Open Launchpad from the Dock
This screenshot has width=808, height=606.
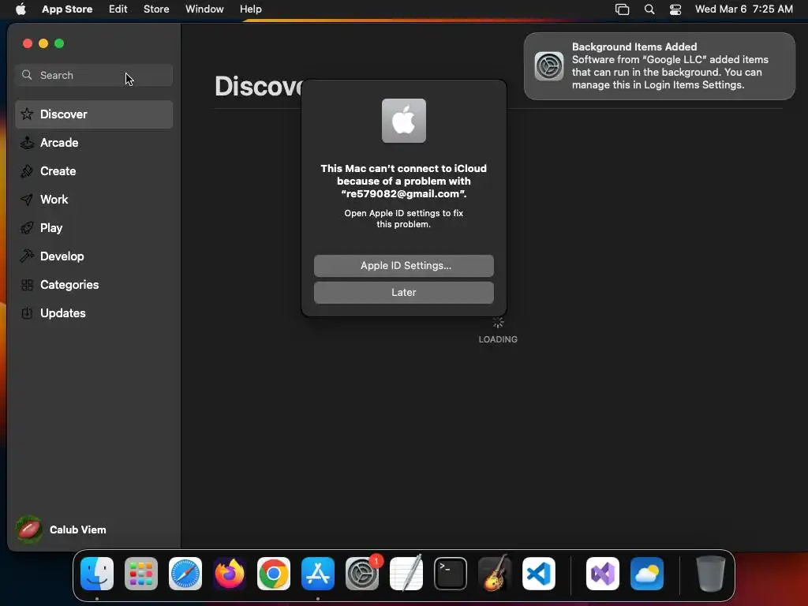pyautogui.click(x=141, y=574)
